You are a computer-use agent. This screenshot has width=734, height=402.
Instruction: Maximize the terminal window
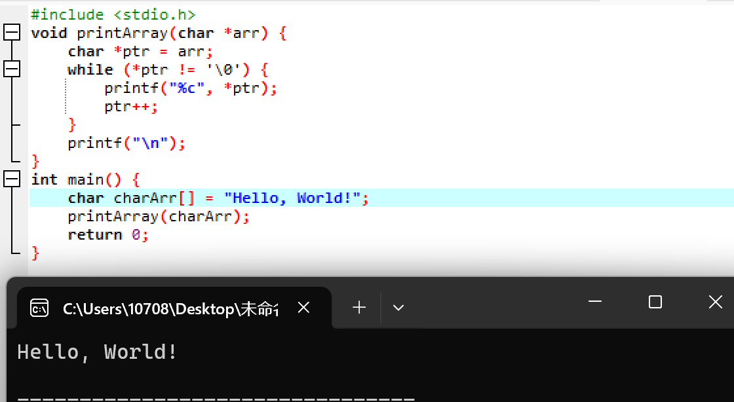(x=655, y=301)
